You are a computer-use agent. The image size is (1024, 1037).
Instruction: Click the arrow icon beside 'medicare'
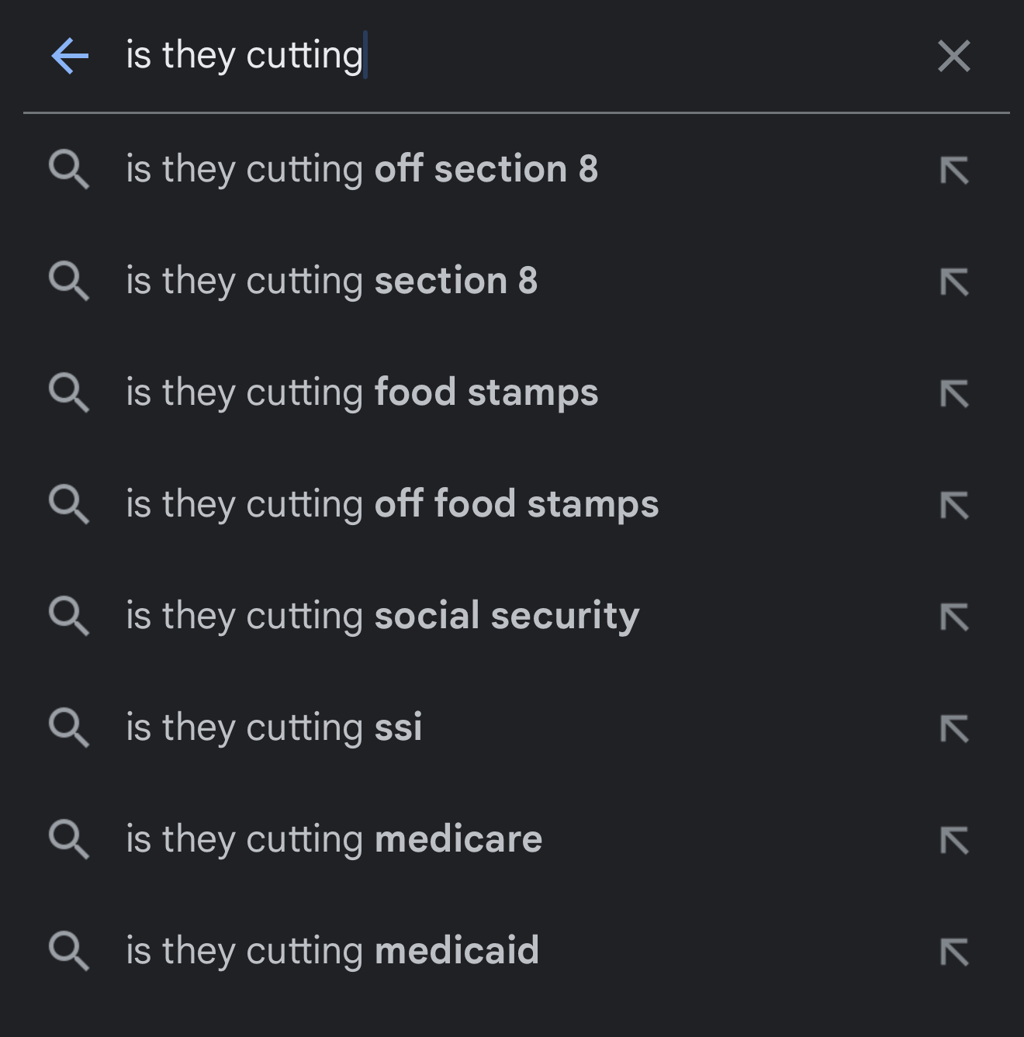pos(953,840)
